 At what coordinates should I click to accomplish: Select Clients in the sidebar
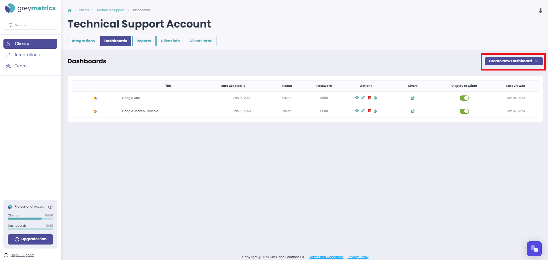30,44
